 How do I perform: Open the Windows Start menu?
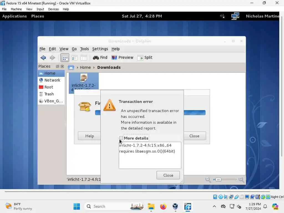click(x=77, y=206)
